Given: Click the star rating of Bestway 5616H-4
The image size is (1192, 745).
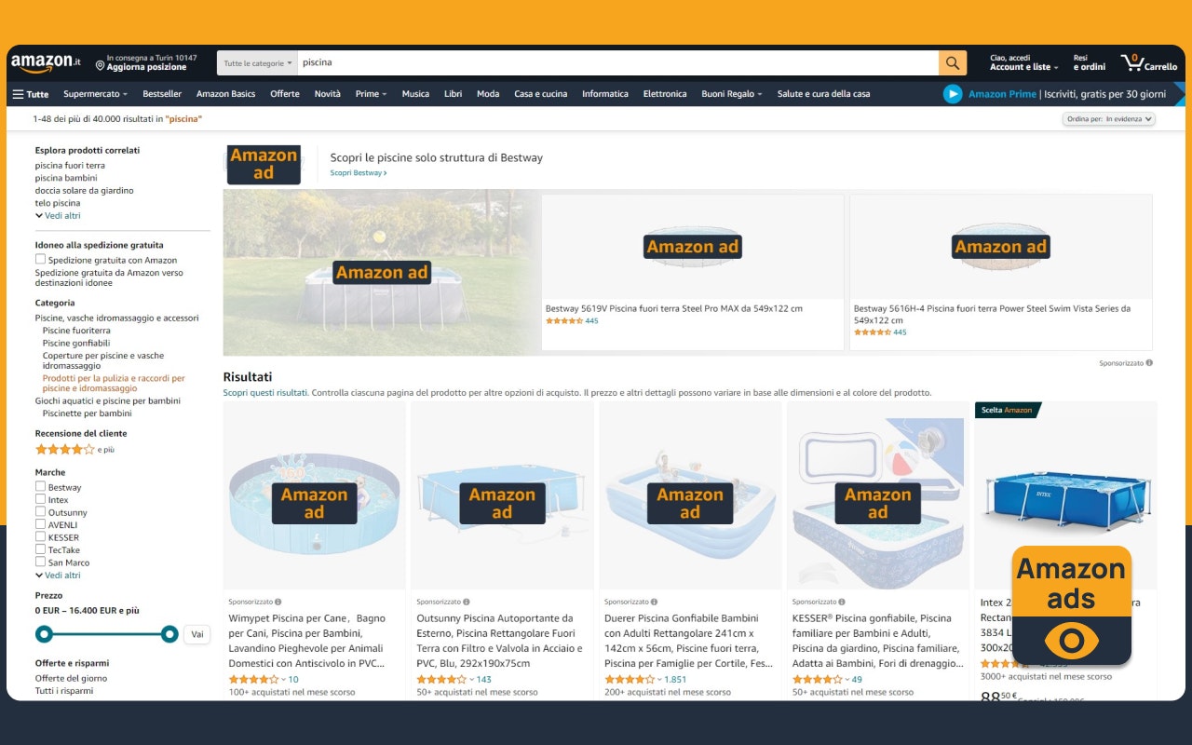Looking at the screenshot, I should point(873,332).
